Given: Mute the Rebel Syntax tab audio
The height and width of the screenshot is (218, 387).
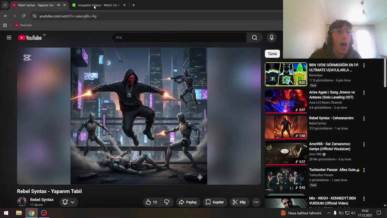Looking at the screenshot, I should point(58,5).
